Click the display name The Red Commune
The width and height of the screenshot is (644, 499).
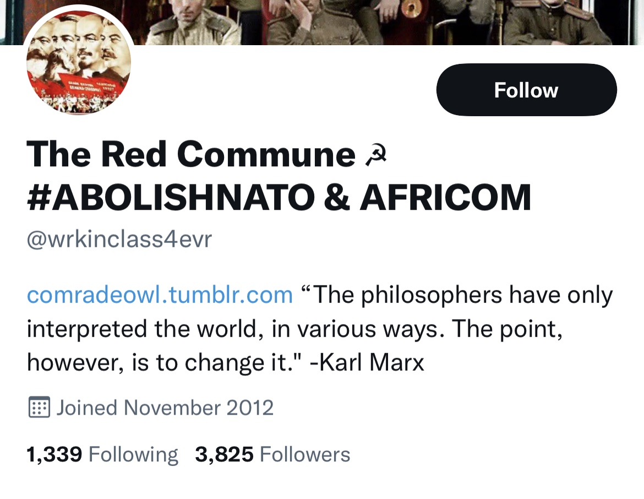click(x=190, y=154)
